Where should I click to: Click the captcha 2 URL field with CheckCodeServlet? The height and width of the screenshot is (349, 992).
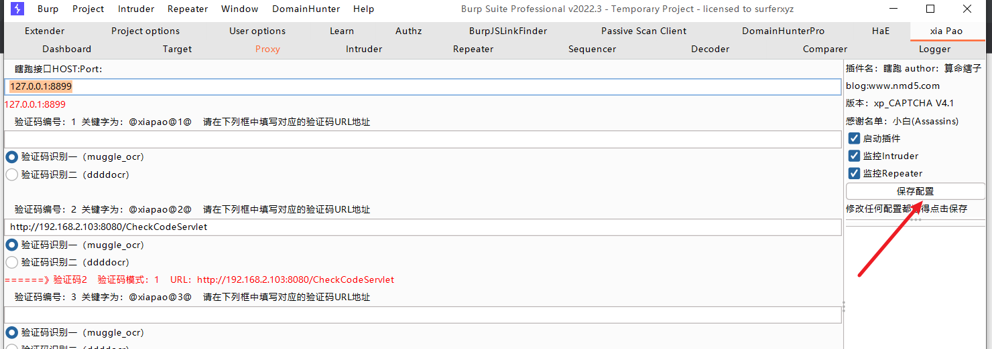tap(423, 227)
